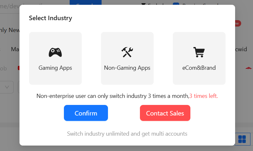The width and height of the screenshot is (253, 151).
Task: Expand the dropdown chevron at left edge
Action: pyautogui.click(x=8, y=87)
